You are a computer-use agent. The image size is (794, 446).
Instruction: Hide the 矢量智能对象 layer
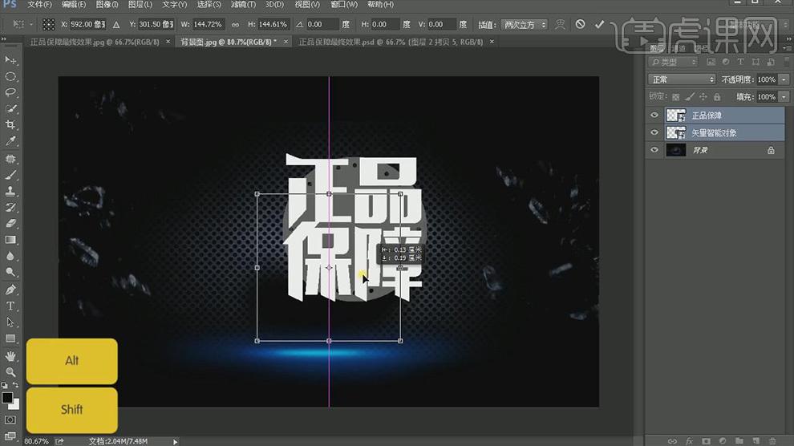(654, 132)
